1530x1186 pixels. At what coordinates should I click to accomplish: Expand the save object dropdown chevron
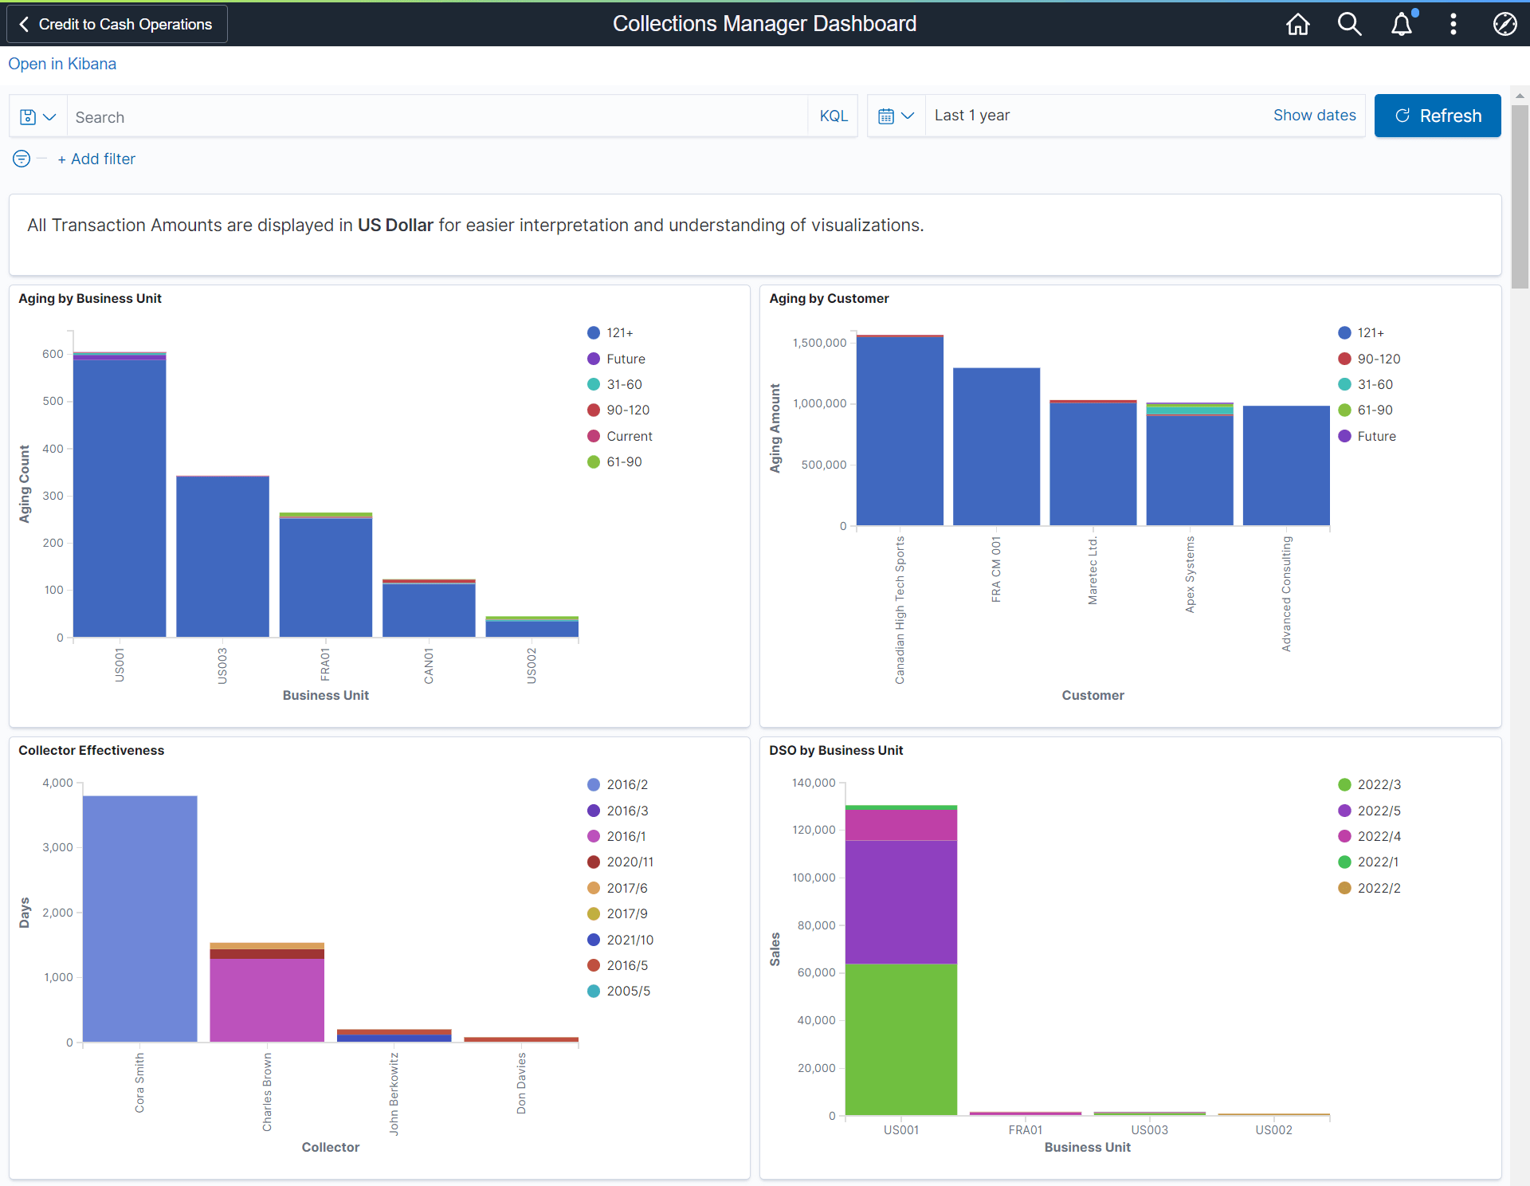pyautogui.click(x=49, y=116)
